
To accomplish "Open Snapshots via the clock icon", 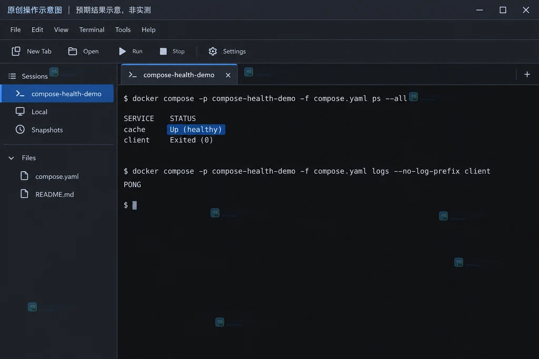I will [x=20, y=129].
